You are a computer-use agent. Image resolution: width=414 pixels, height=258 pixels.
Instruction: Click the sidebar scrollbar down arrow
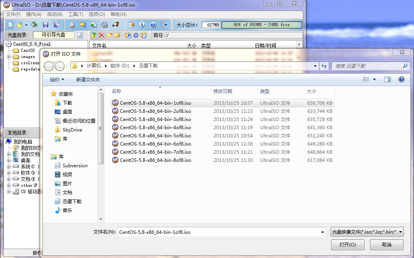[101, 219]
